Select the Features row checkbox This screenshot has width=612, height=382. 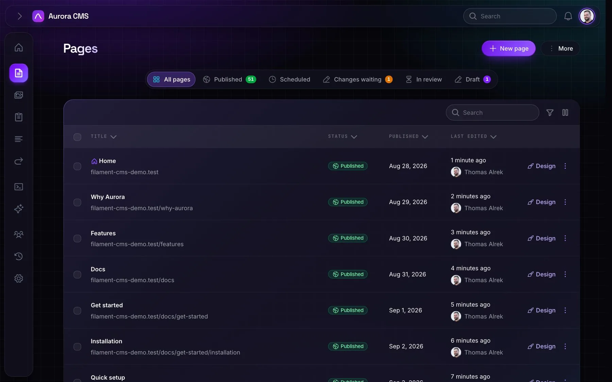(x=78, y=238)
